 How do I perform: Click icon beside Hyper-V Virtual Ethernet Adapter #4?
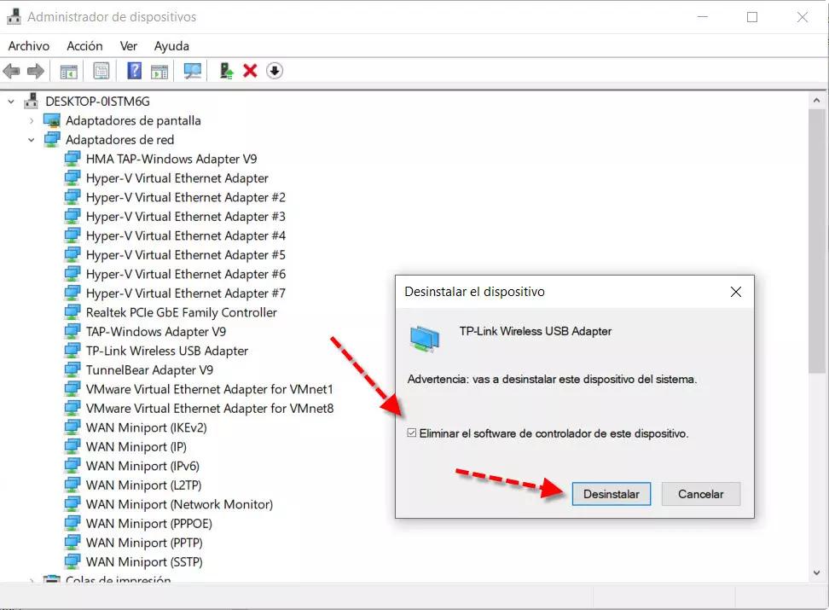tap(72, 235)
